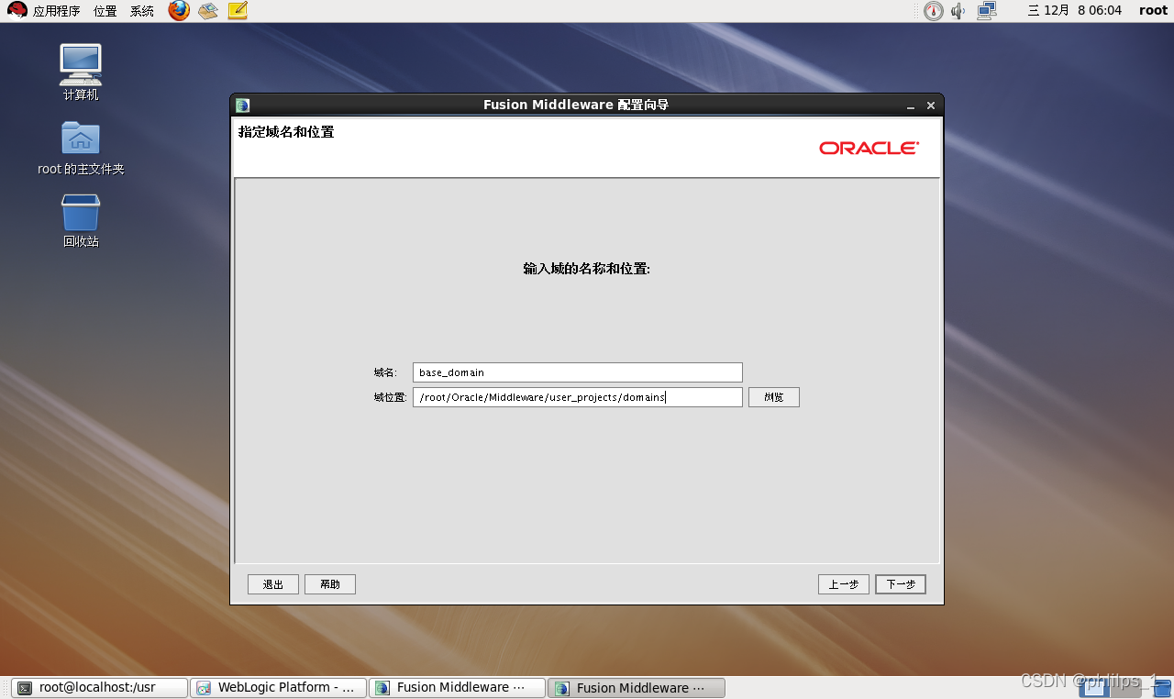The width and height of the screenshot is (1174, 699).
Task: Click the 上一步 button
Action: tap(844, 584)
